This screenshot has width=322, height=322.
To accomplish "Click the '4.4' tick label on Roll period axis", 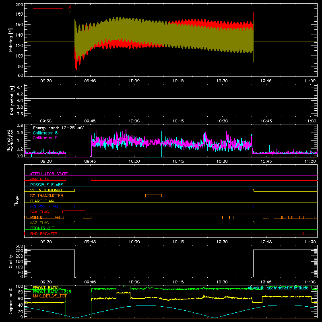I will coord(20,87).
